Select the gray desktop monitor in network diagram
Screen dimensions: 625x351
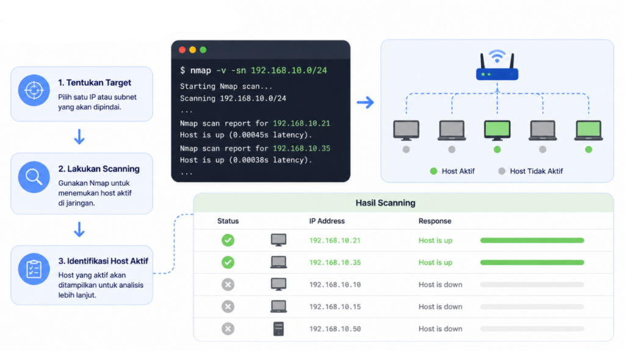tap(406, 130)
